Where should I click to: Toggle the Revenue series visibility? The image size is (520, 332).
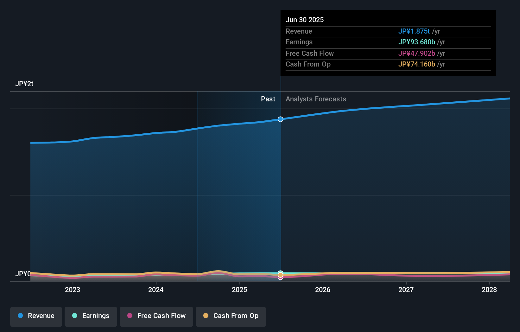(x=36, y=316)
